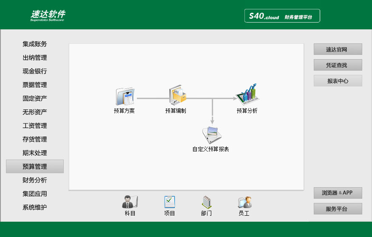Screen dimensions: 372x237
Task: Select 工资管理 in the sidebar
Action: (34, 126)
